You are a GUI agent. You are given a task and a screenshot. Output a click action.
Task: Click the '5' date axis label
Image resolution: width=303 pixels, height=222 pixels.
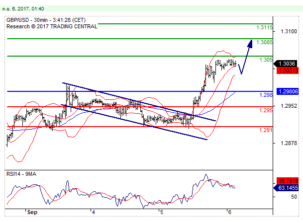pos(162,212)
